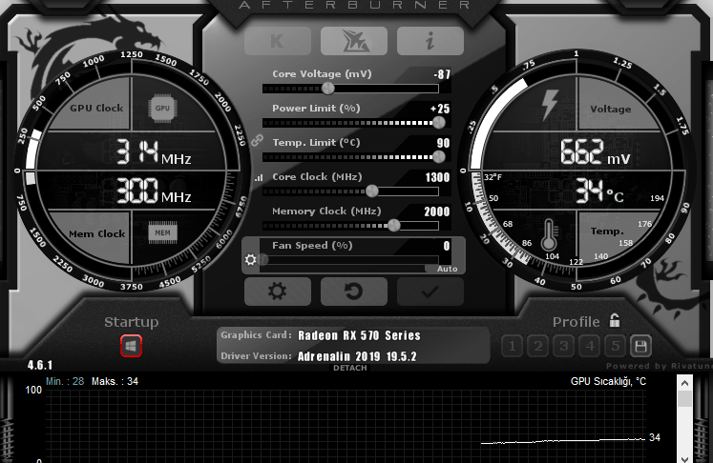Click the Min. : 28 graph label
Image resolution: width=713 pixels, height=463 pixels.
(x=65, y=381)
